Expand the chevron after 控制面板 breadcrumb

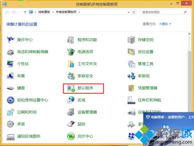pos(53,12)
